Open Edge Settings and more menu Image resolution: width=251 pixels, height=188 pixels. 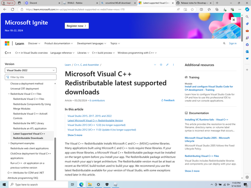(x=240, y=10)
